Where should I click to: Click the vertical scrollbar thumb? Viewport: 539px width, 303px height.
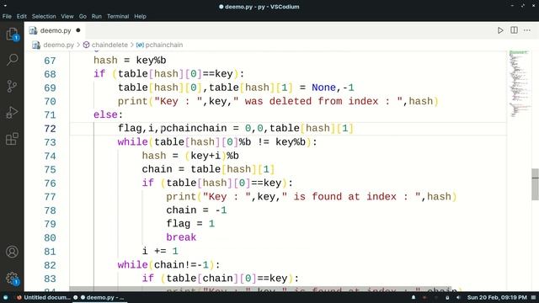pyautogui.click(x=535, y=184)
